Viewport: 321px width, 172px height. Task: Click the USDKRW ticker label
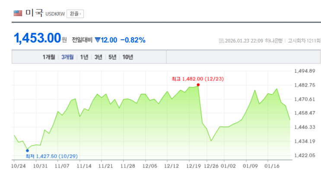pyautogui.click(x=55, y=14)
